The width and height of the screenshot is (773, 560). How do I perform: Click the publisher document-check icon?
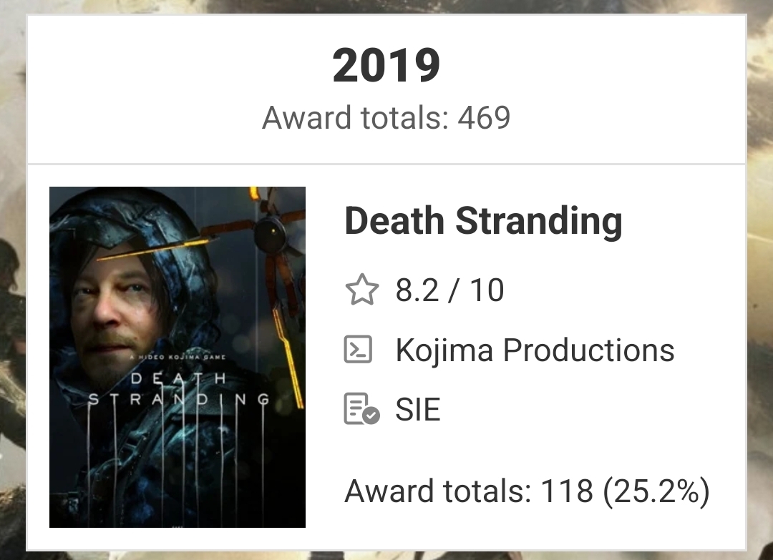point(361,409)
